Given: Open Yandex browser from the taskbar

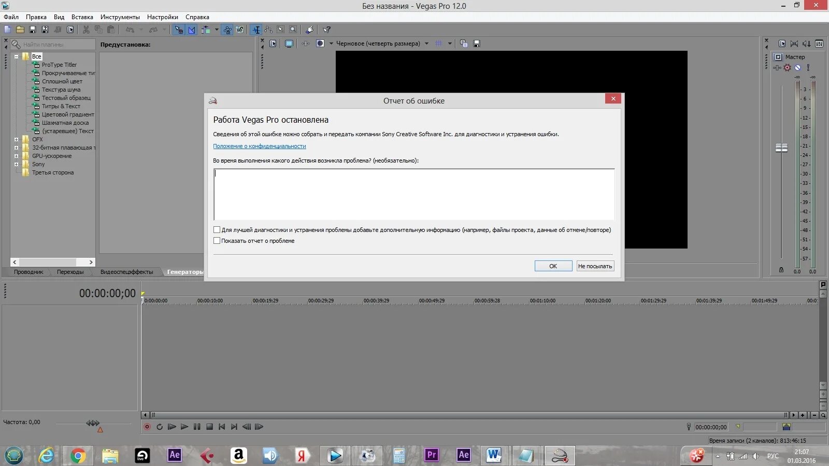Looking at the screenshot, I should pyautogui.click(x=302, y=456).
